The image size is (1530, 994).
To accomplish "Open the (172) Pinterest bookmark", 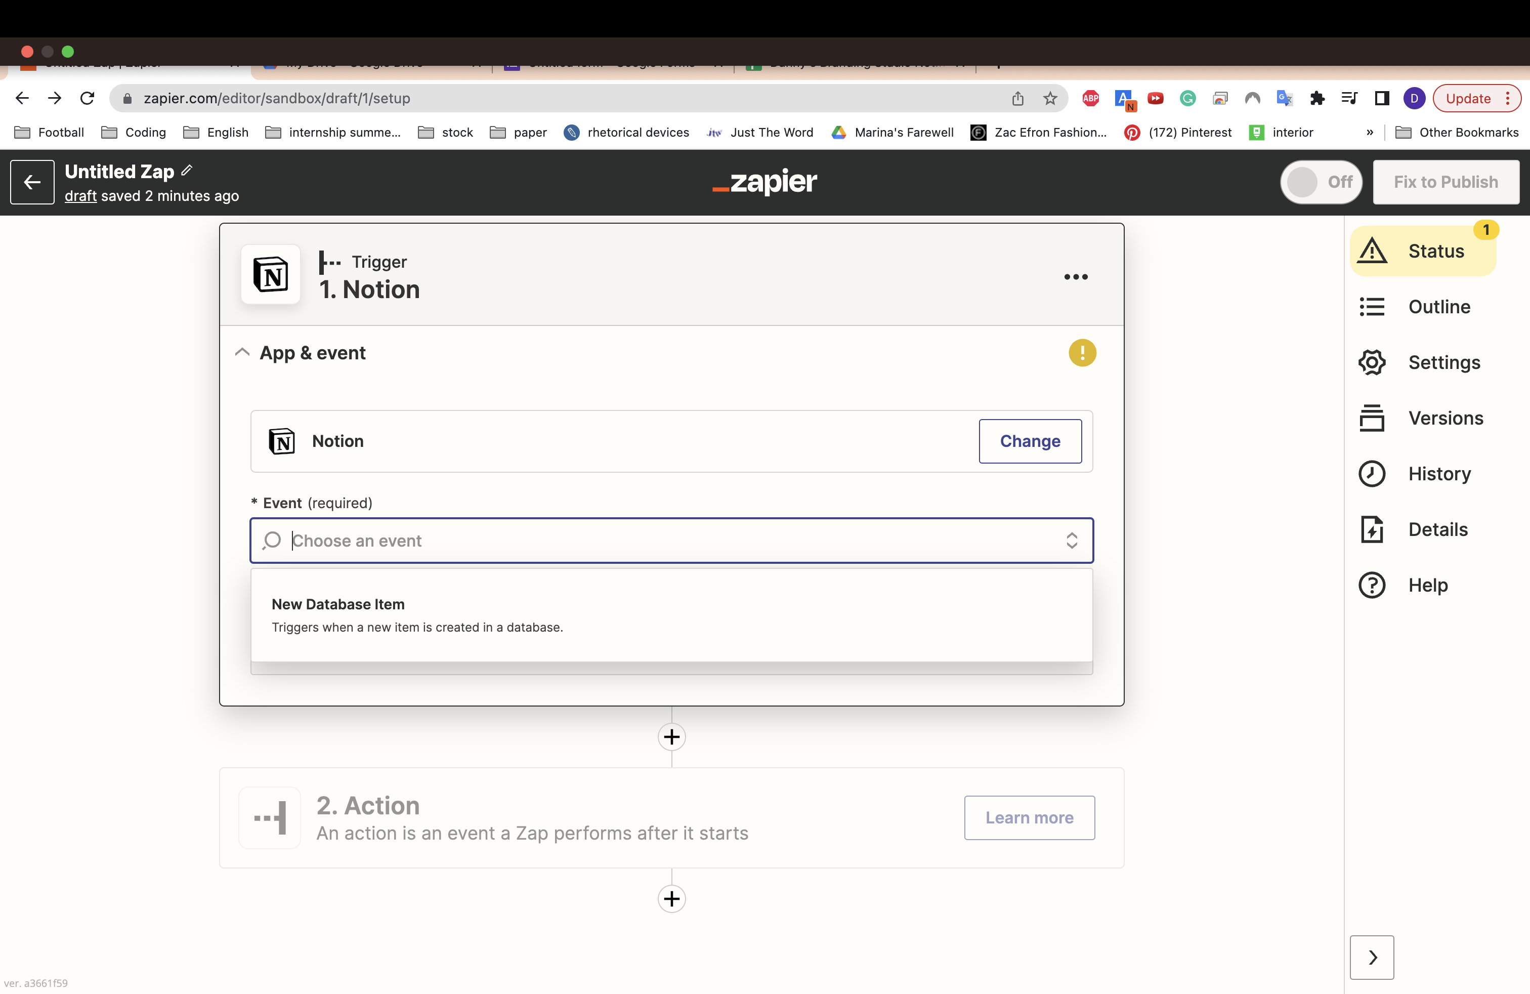I will 1178,133.
